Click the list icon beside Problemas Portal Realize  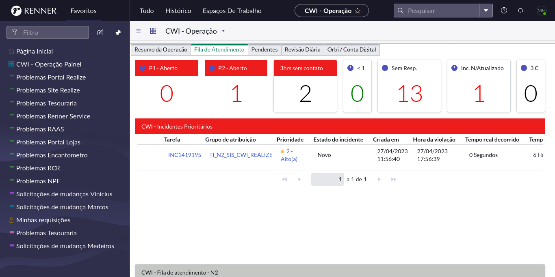click(11, 77)
